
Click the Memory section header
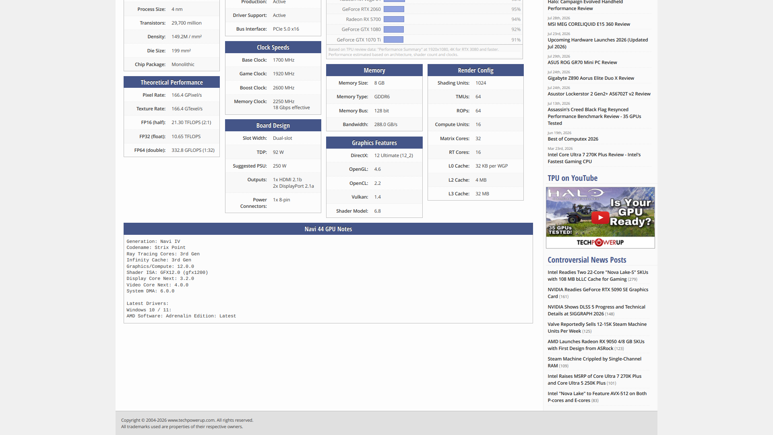tap(374, 70)
